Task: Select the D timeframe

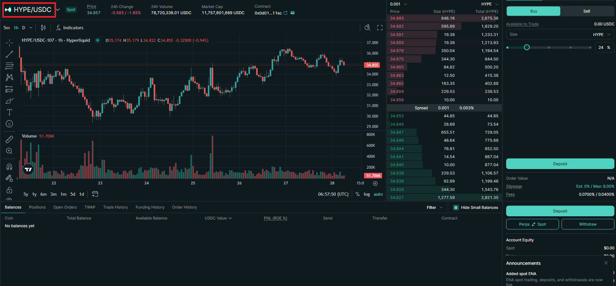Action: click(24, 28)
